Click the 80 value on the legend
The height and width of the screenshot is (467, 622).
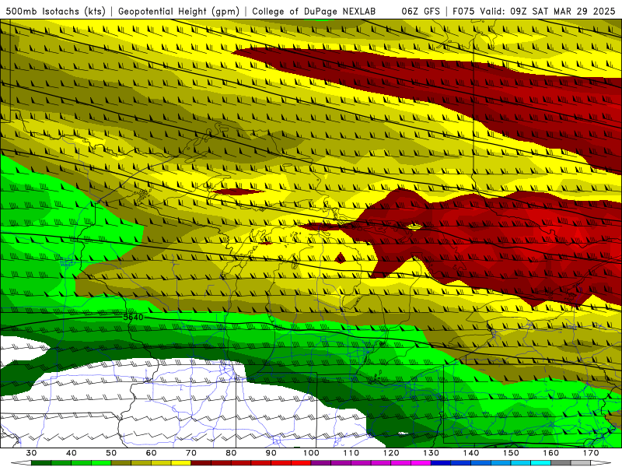coord(231,453)
